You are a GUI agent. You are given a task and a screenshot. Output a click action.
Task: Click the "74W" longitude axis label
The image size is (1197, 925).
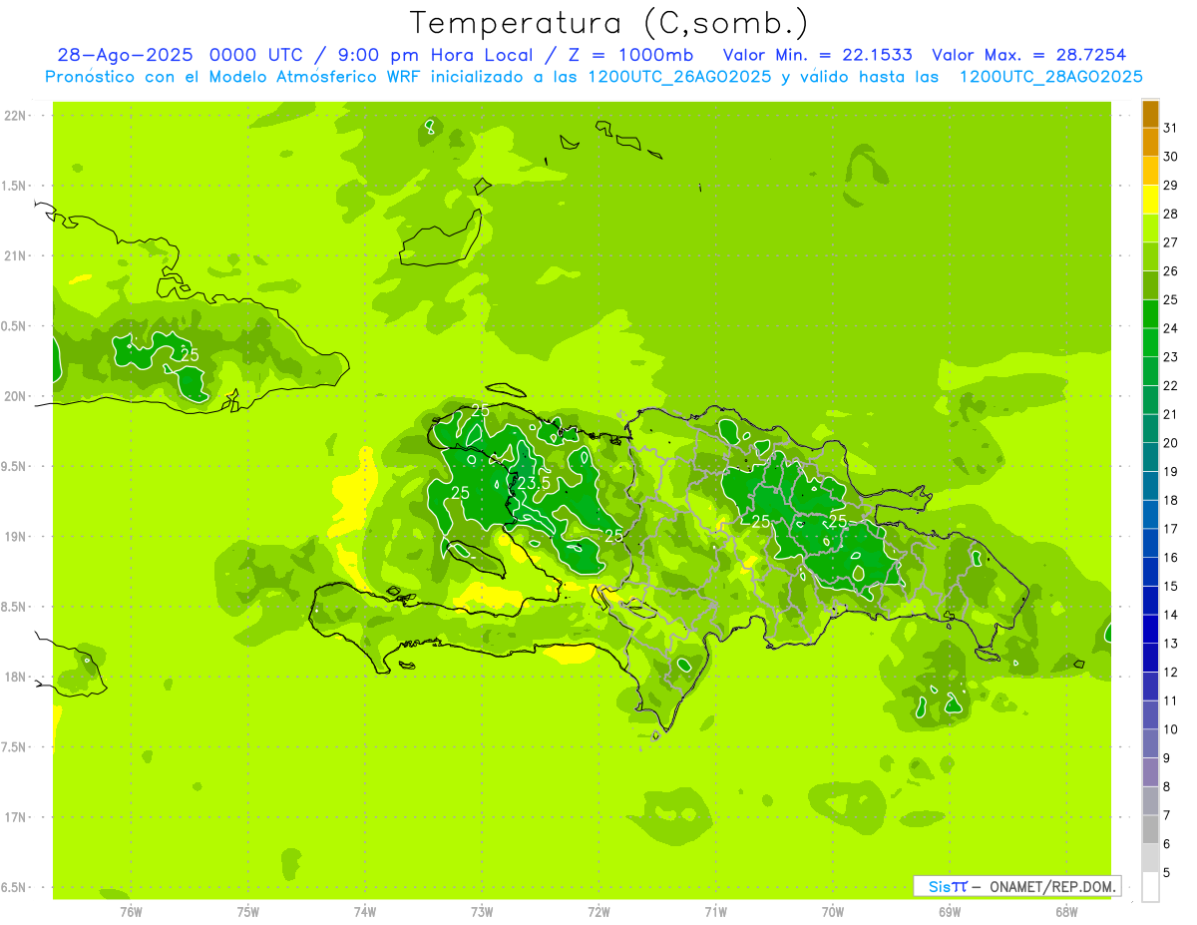(365, 912)
